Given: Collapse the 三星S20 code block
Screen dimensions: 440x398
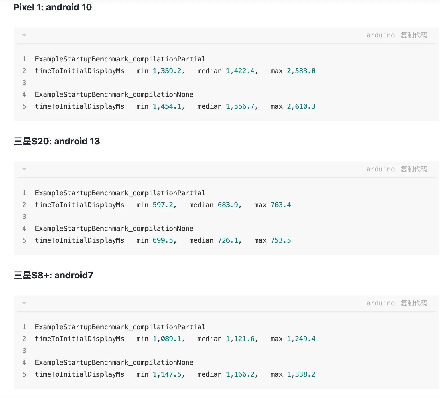Looking at the screenshot, I should pyautogui.click(x=24, y=169).
